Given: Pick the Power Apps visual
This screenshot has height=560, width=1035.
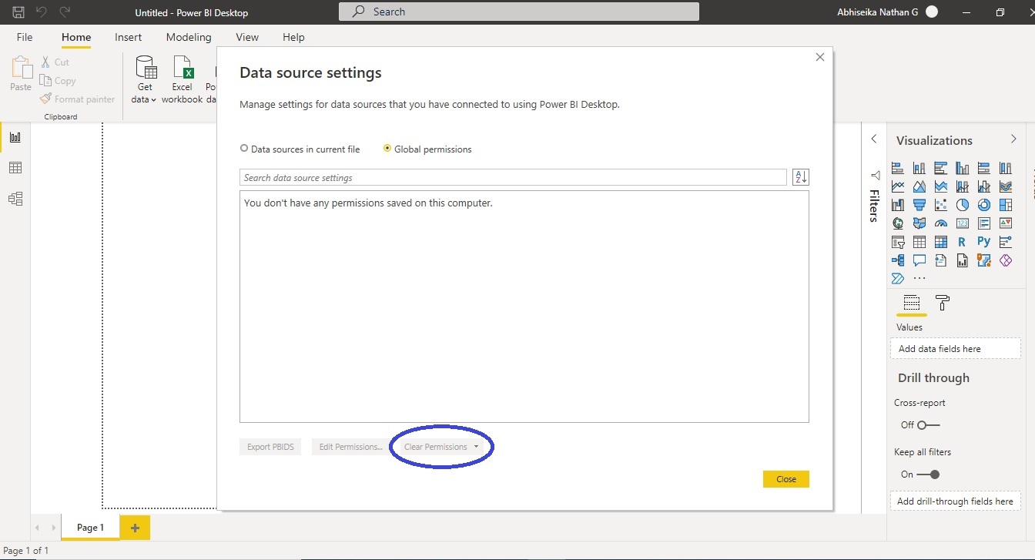Looking at the screenshot, I should 1005,260.
